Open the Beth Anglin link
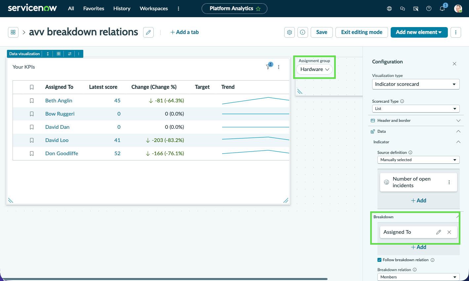 (x=59, y=100)
